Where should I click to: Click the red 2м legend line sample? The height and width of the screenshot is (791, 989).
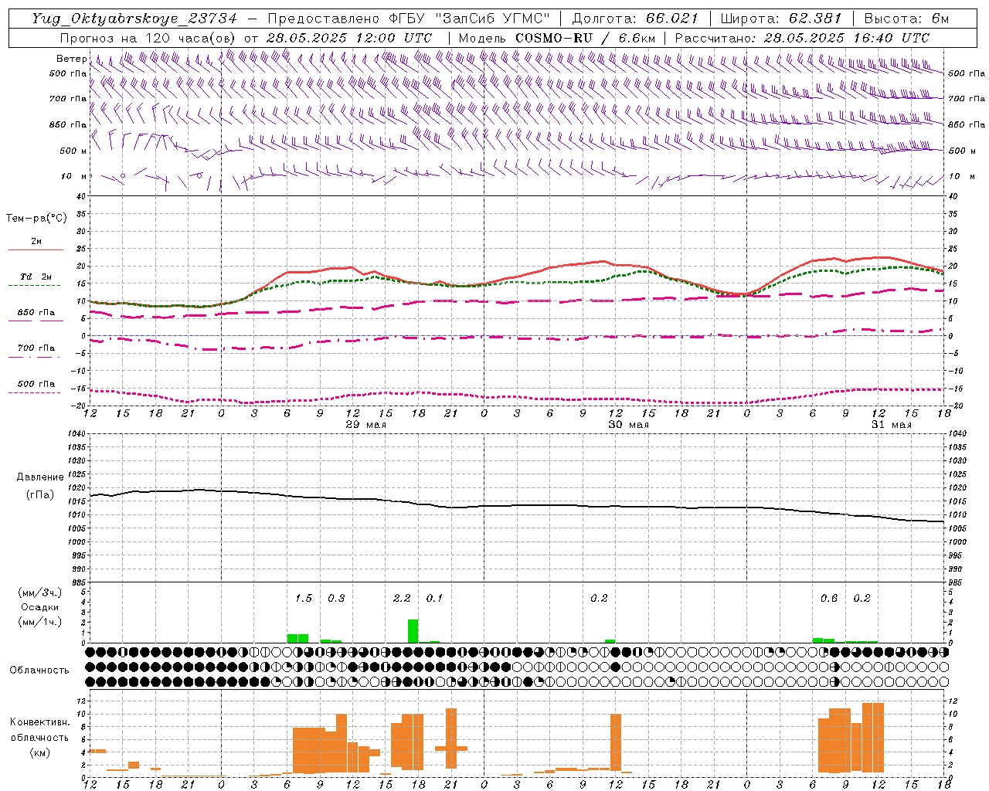36,250
